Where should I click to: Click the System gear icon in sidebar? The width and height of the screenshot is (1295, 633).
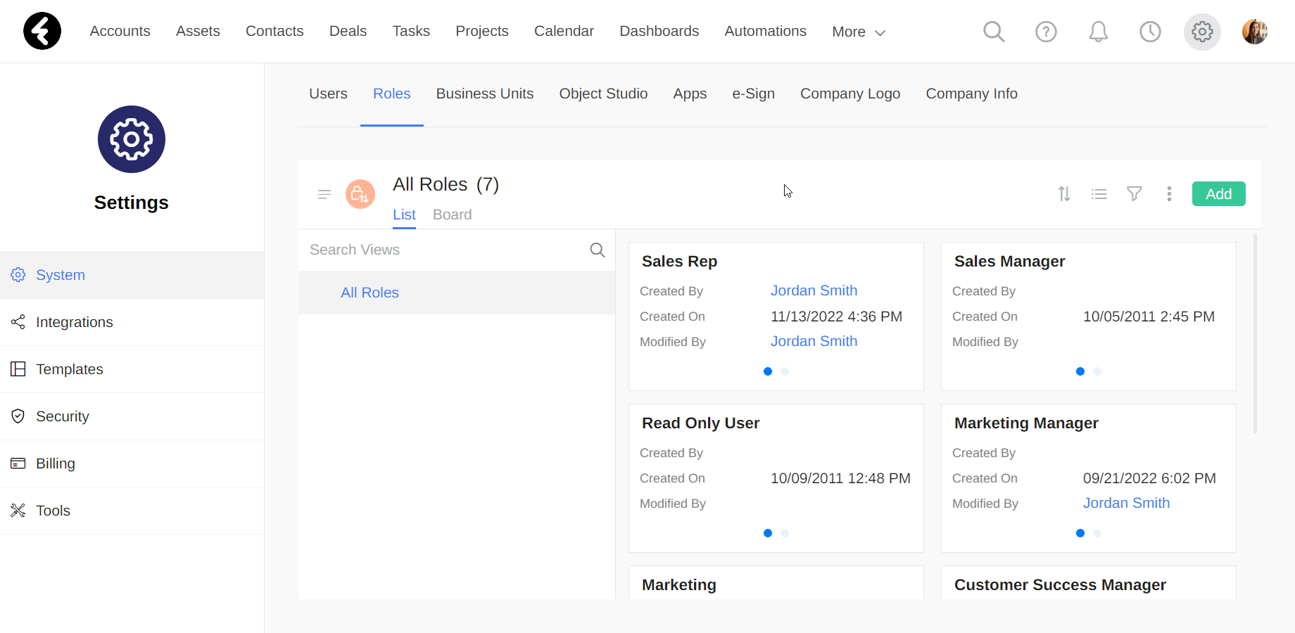pyautogui.click(x=18, y=274)
